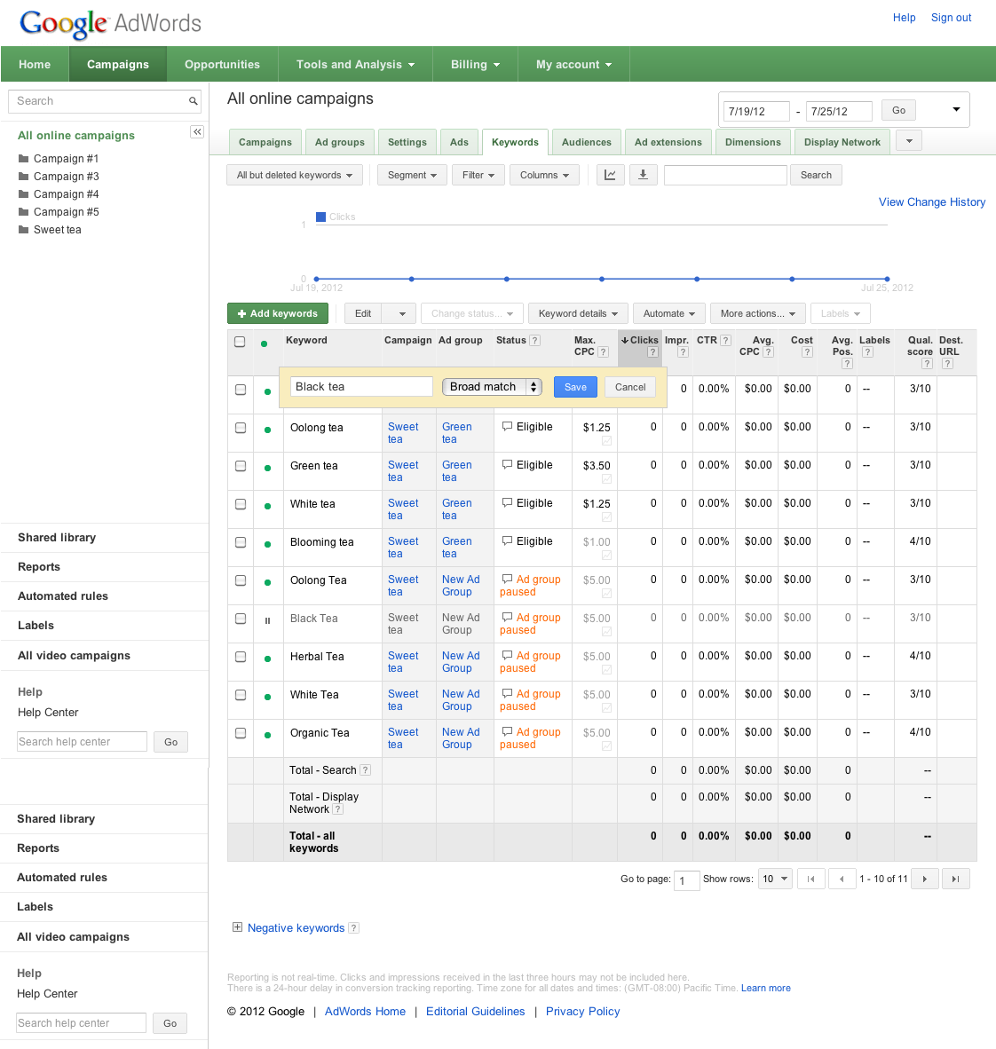Click the magnifier icon in sidebar search

(x=193, y=101)
